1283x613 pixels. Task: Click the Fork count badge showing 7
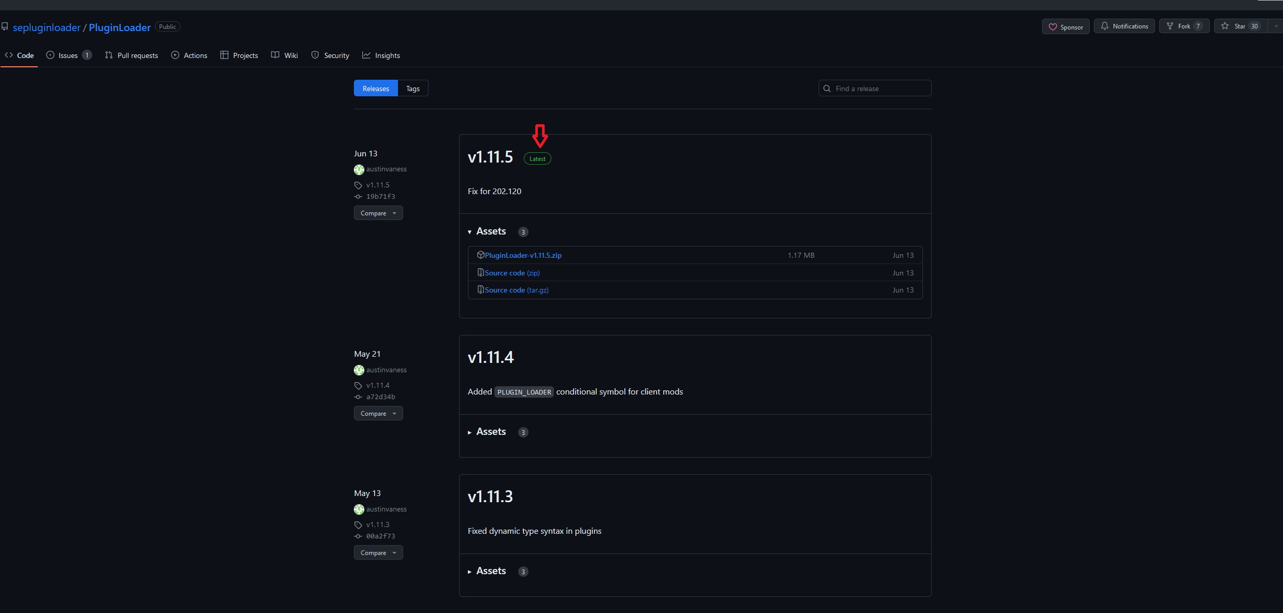point(1198,26)
